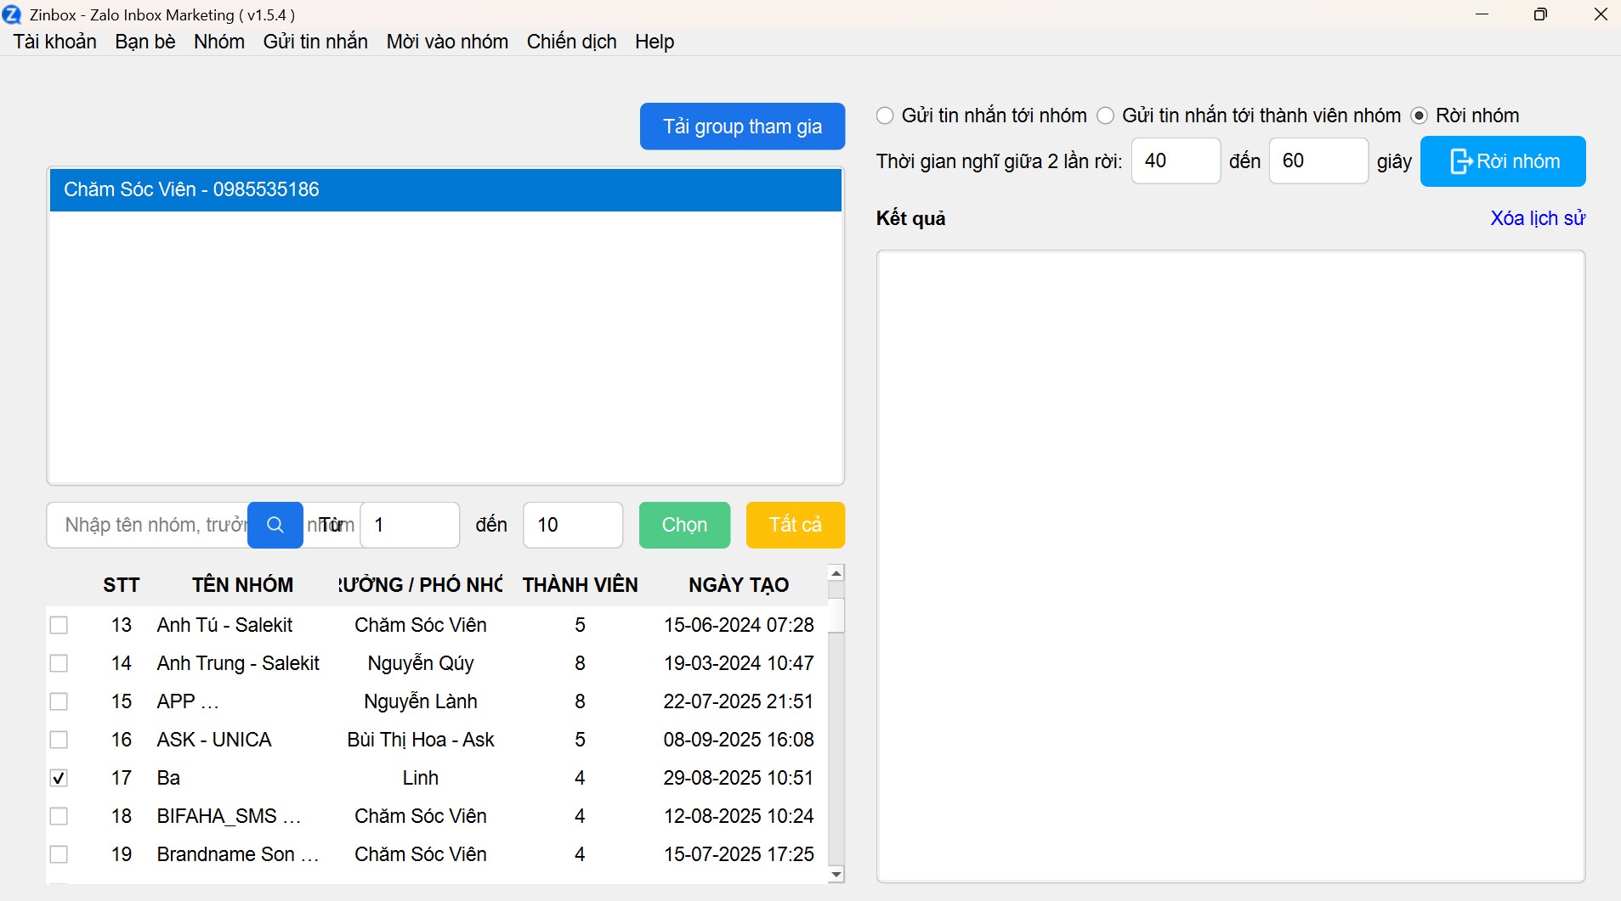
Task: Select account Chăm Sóc Viên - 0985535186
Action: pyautogui.click(x=445, y=189)
